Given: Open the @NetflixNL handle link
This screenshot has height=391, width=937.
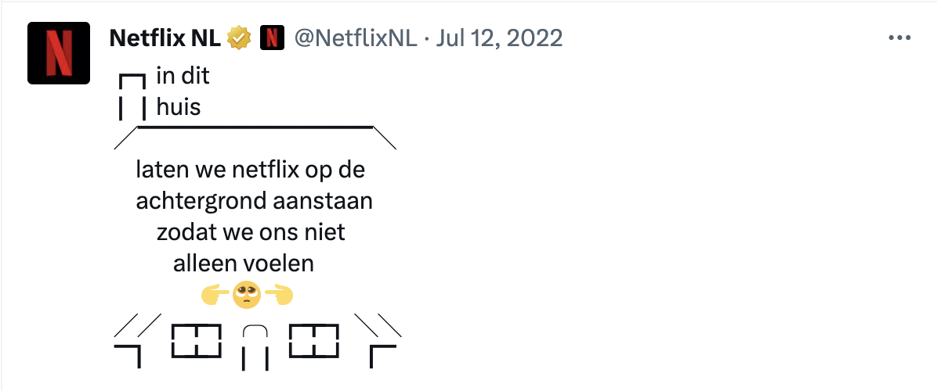Looking at the screenshot, I should tap(356, 39).
